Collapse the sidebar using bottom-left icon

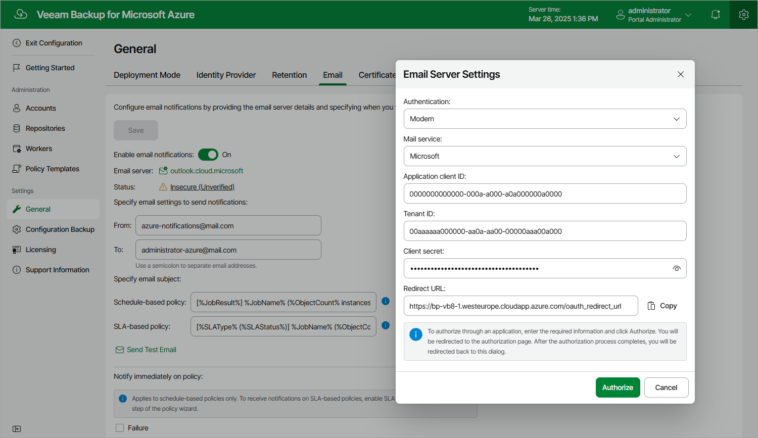pos(17,429)
